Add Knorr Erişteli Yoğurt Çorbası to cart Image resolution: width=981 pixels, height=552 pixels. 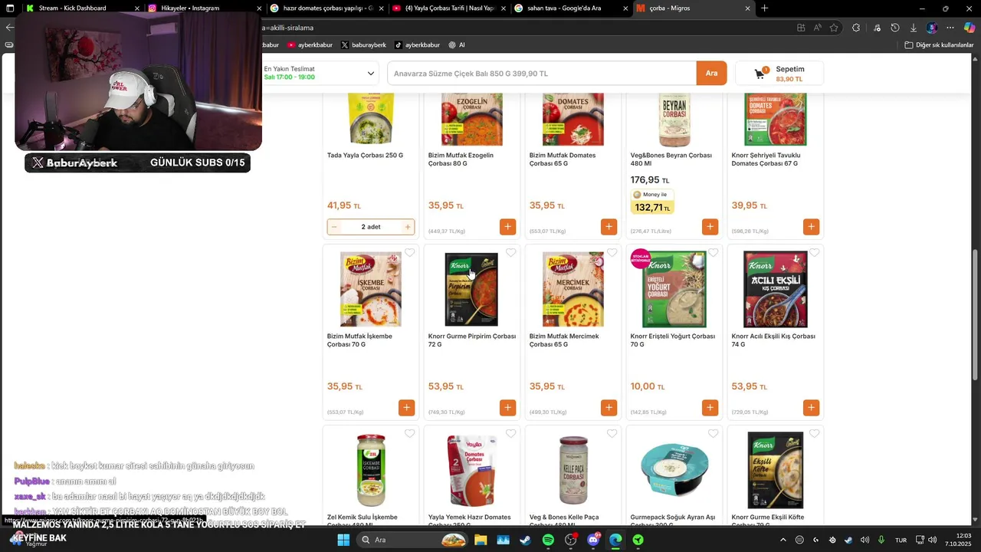[x=710, y=408]
